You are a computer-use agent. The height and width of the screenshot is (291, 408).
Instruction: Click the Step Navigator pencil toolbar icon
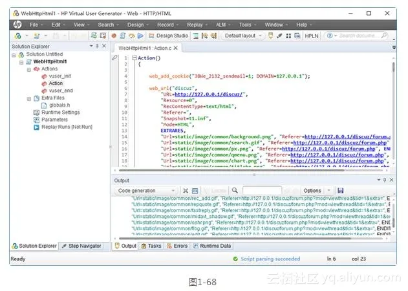pos(279,36)
